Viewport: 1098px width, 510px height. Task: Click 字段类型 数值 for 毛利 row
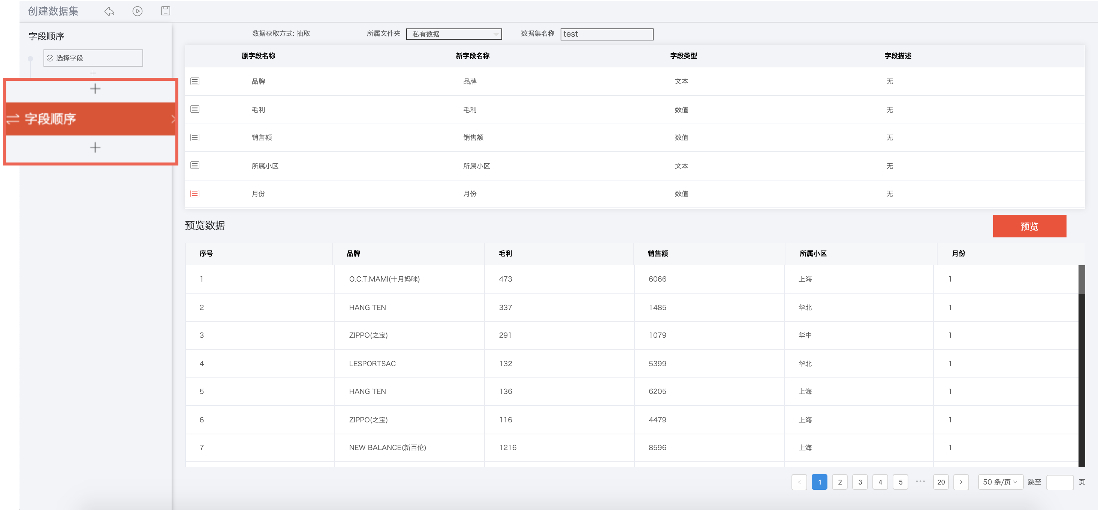coord(681,109)
